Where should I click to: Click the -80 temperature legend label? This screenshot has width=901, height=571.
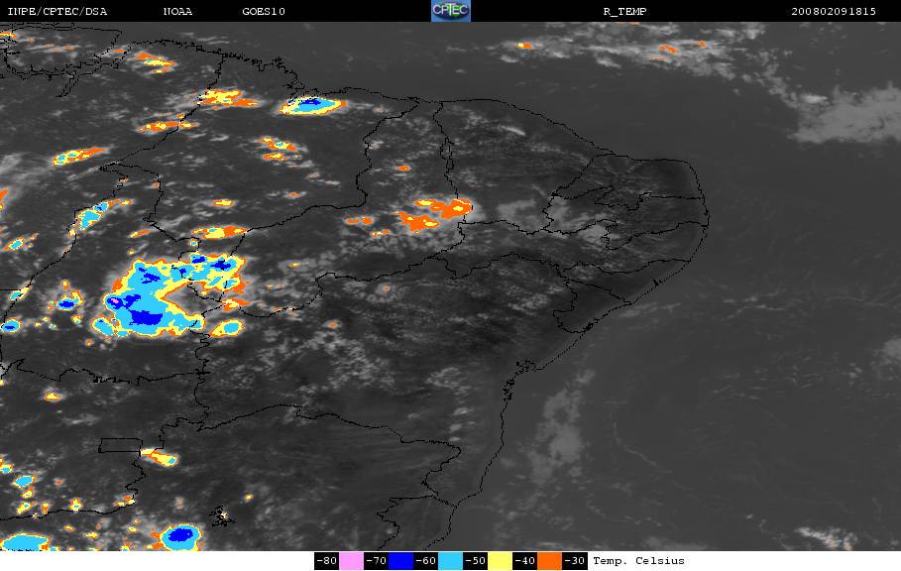point(326,561)
